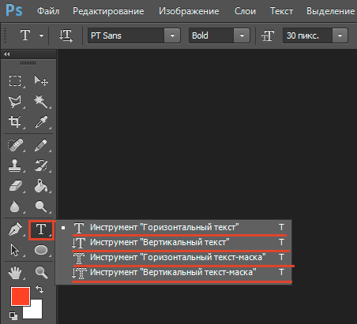Open the Файл menu

click(48, 11)
